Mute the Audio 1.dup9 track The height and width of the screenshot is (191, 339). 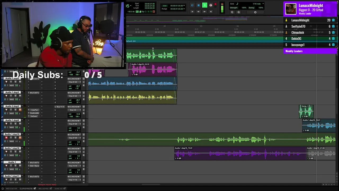pyautogui.click(x=20, y=124)
